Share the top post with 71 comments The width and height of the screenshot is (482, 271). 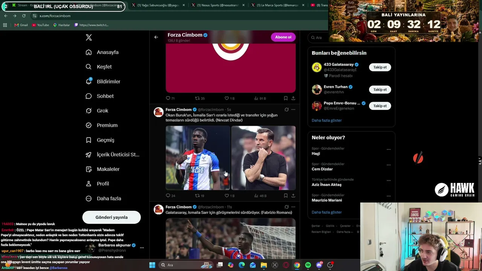293,98
